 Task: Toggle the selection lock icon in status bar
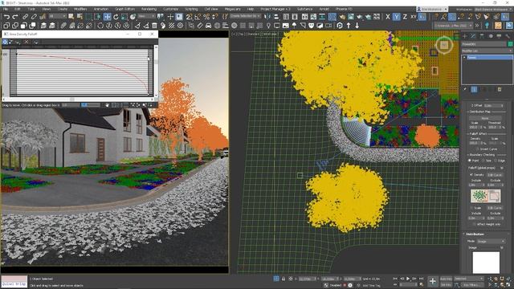284,279
